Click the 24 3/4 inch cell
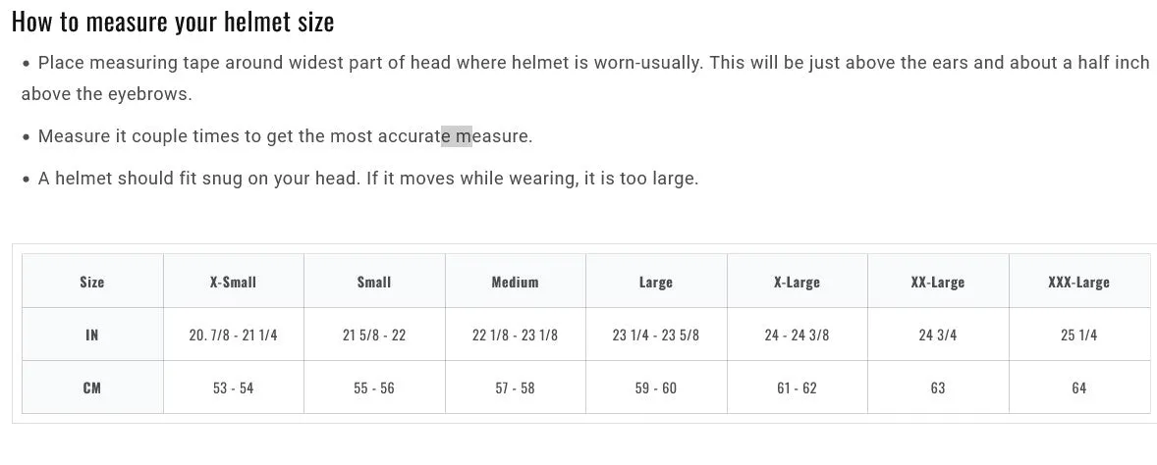The height and width of the screenshot is (465, 1157). [938, 335]
